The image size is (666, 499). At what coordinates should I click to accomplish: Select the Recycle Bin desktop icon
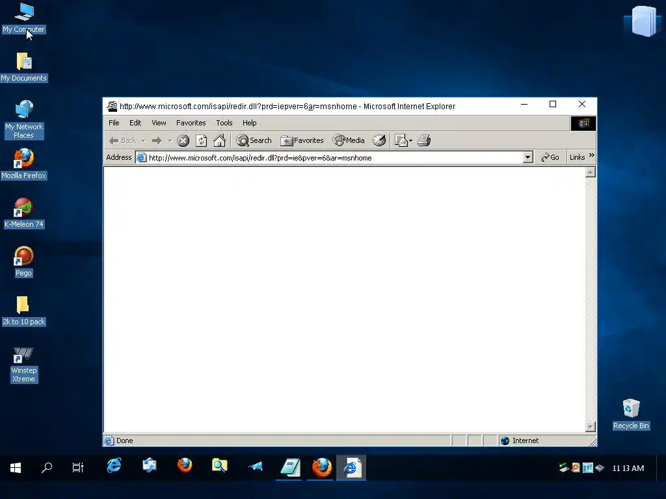pos(631,414)
